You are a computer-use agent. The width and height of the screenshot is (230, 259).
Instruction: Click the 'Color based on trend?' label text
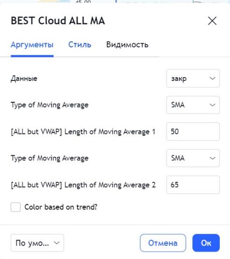pos(61,207)
